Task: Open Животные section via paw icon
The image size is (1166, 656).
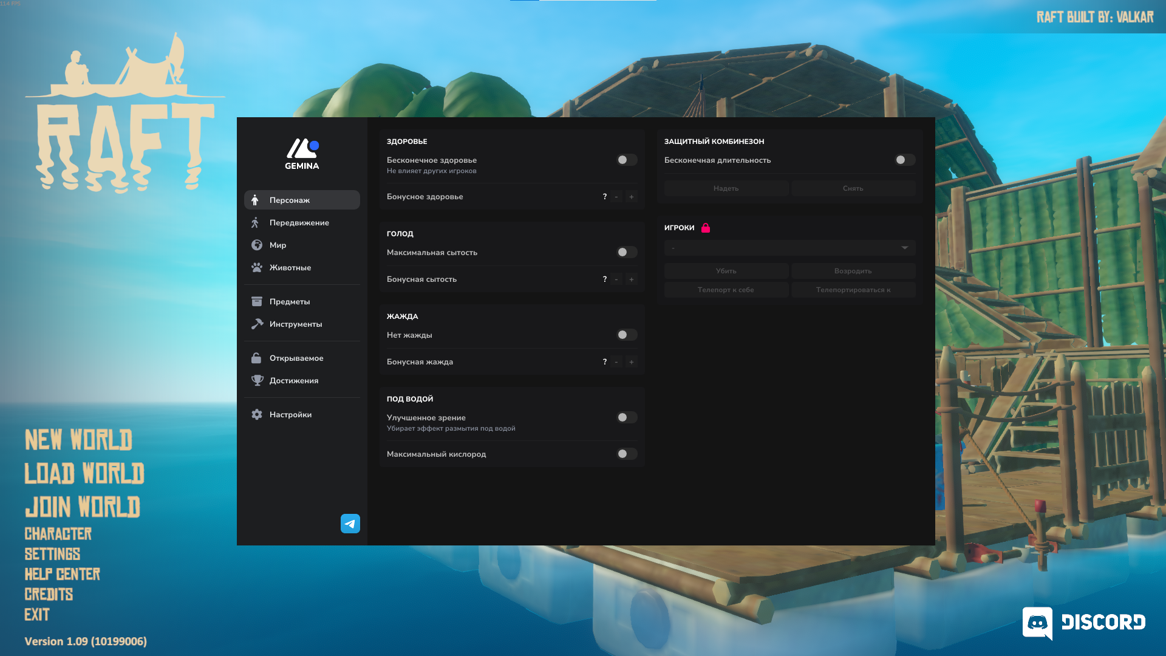Action: (x=257, y=267)
